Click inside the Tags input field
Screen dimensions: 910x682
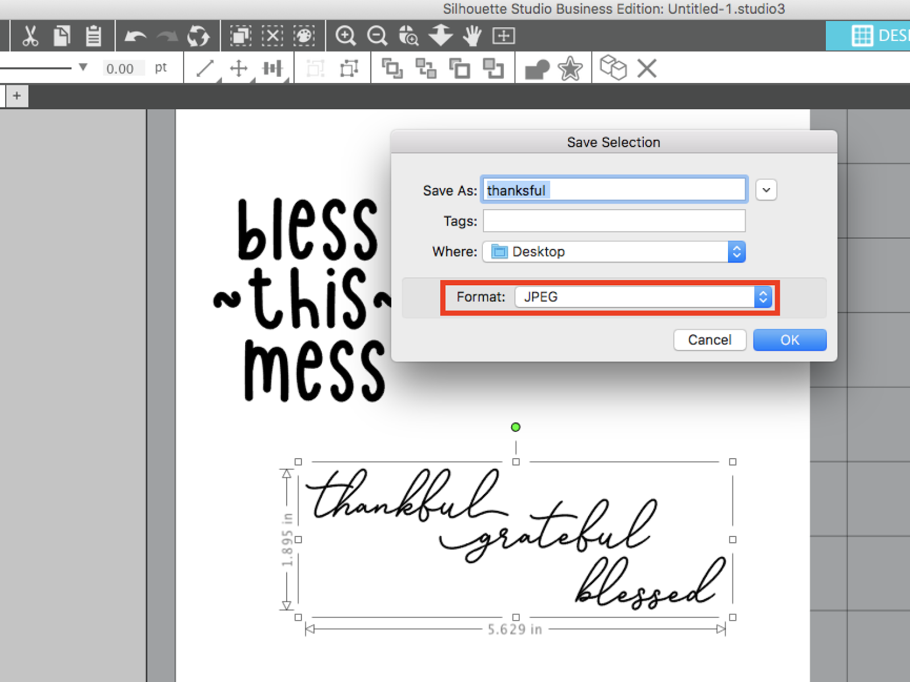coord(614,221)
